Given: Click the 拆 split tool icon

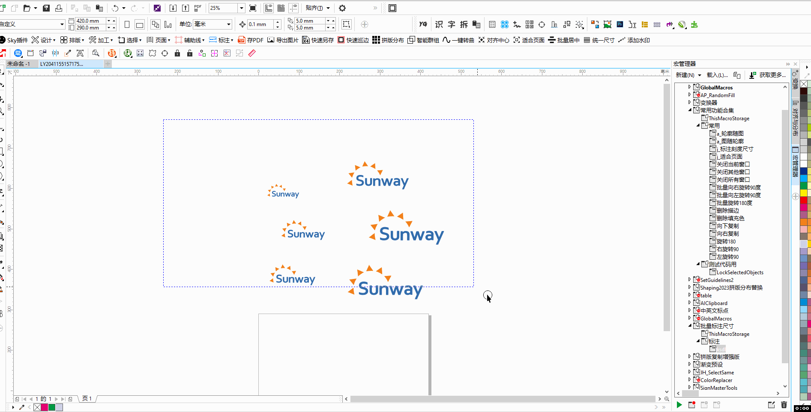Looking at the screenshot, I should pyautogui.click(x=464, y=24).
